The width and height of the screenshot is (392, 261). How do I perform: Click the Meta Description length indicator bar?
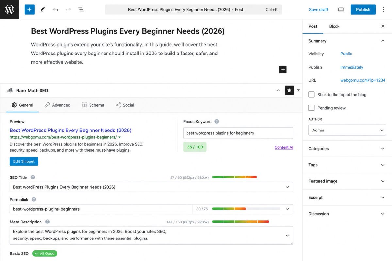[x=240, y=222]
